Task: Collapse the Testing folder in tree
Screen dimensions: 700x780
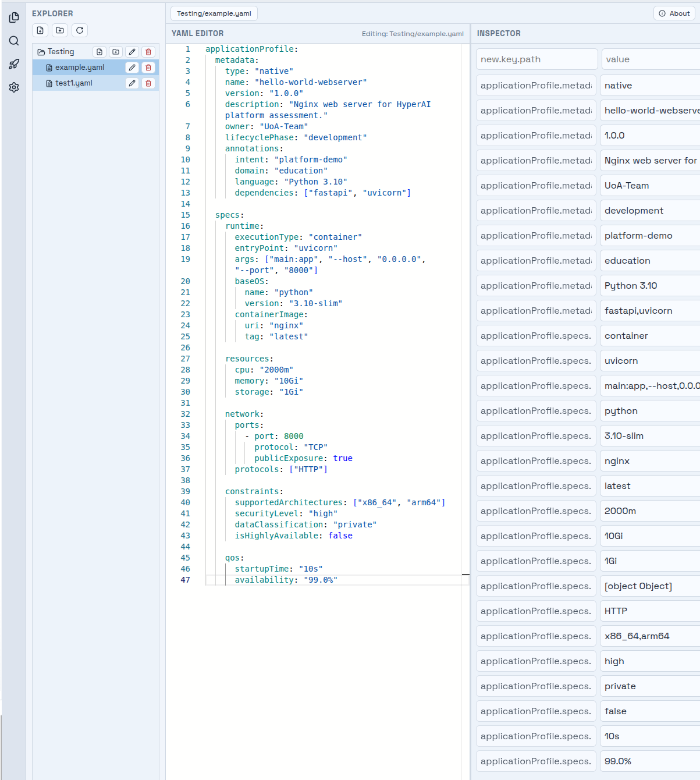Action: (x=56, y=52)
